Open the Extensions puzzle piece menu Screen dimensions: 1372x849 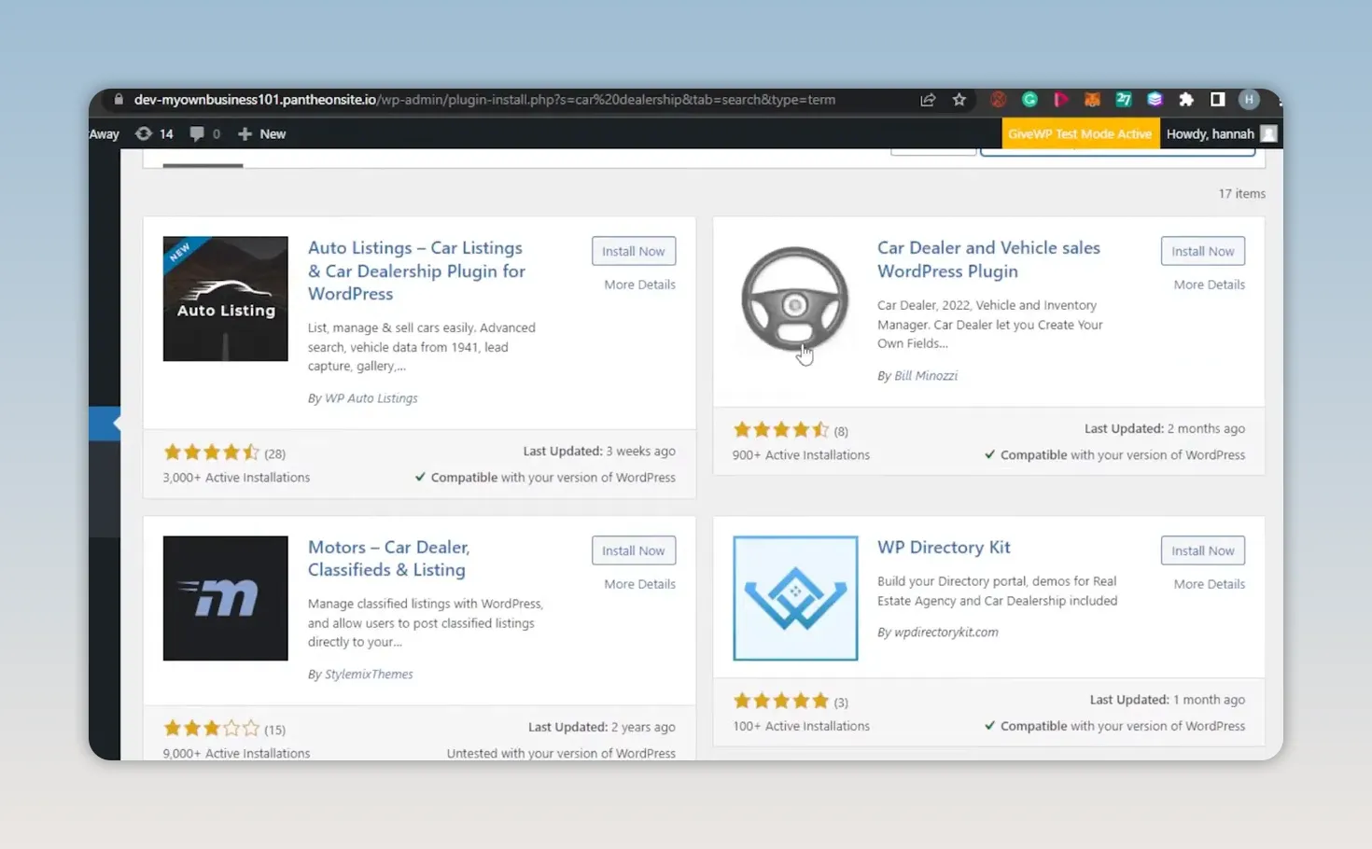[x=1186, y=100]
